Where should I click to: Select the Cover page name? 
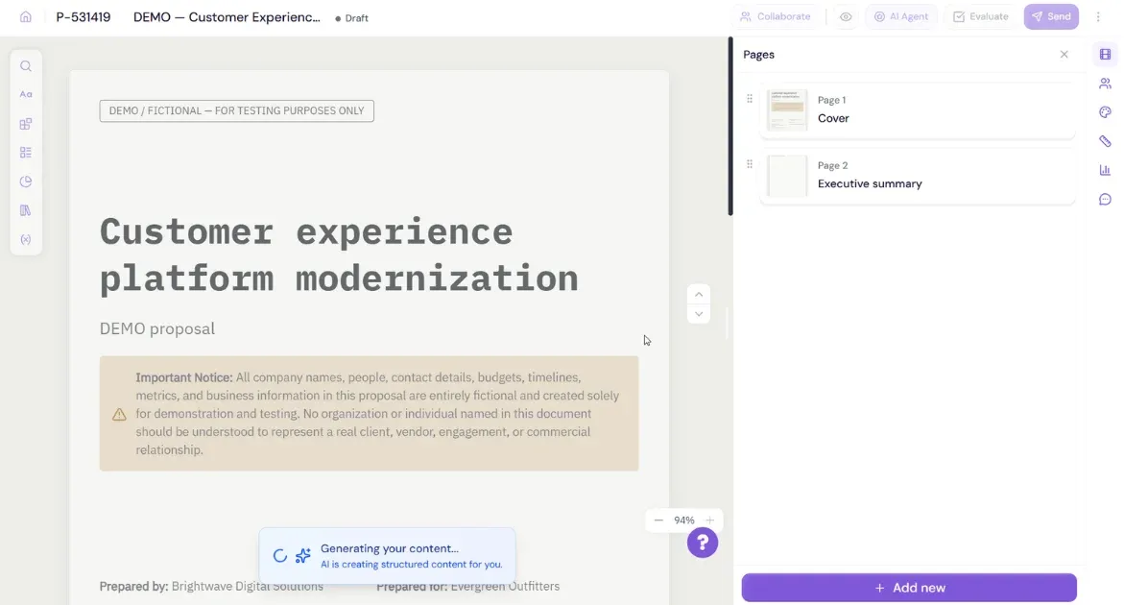[x=833, y=118]
